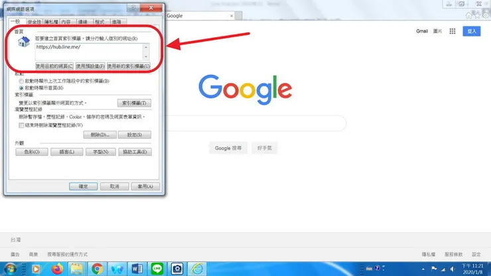This screenshot has height=276, width=491.
Task: Open the Gmail link
Action: coord(422,31)
